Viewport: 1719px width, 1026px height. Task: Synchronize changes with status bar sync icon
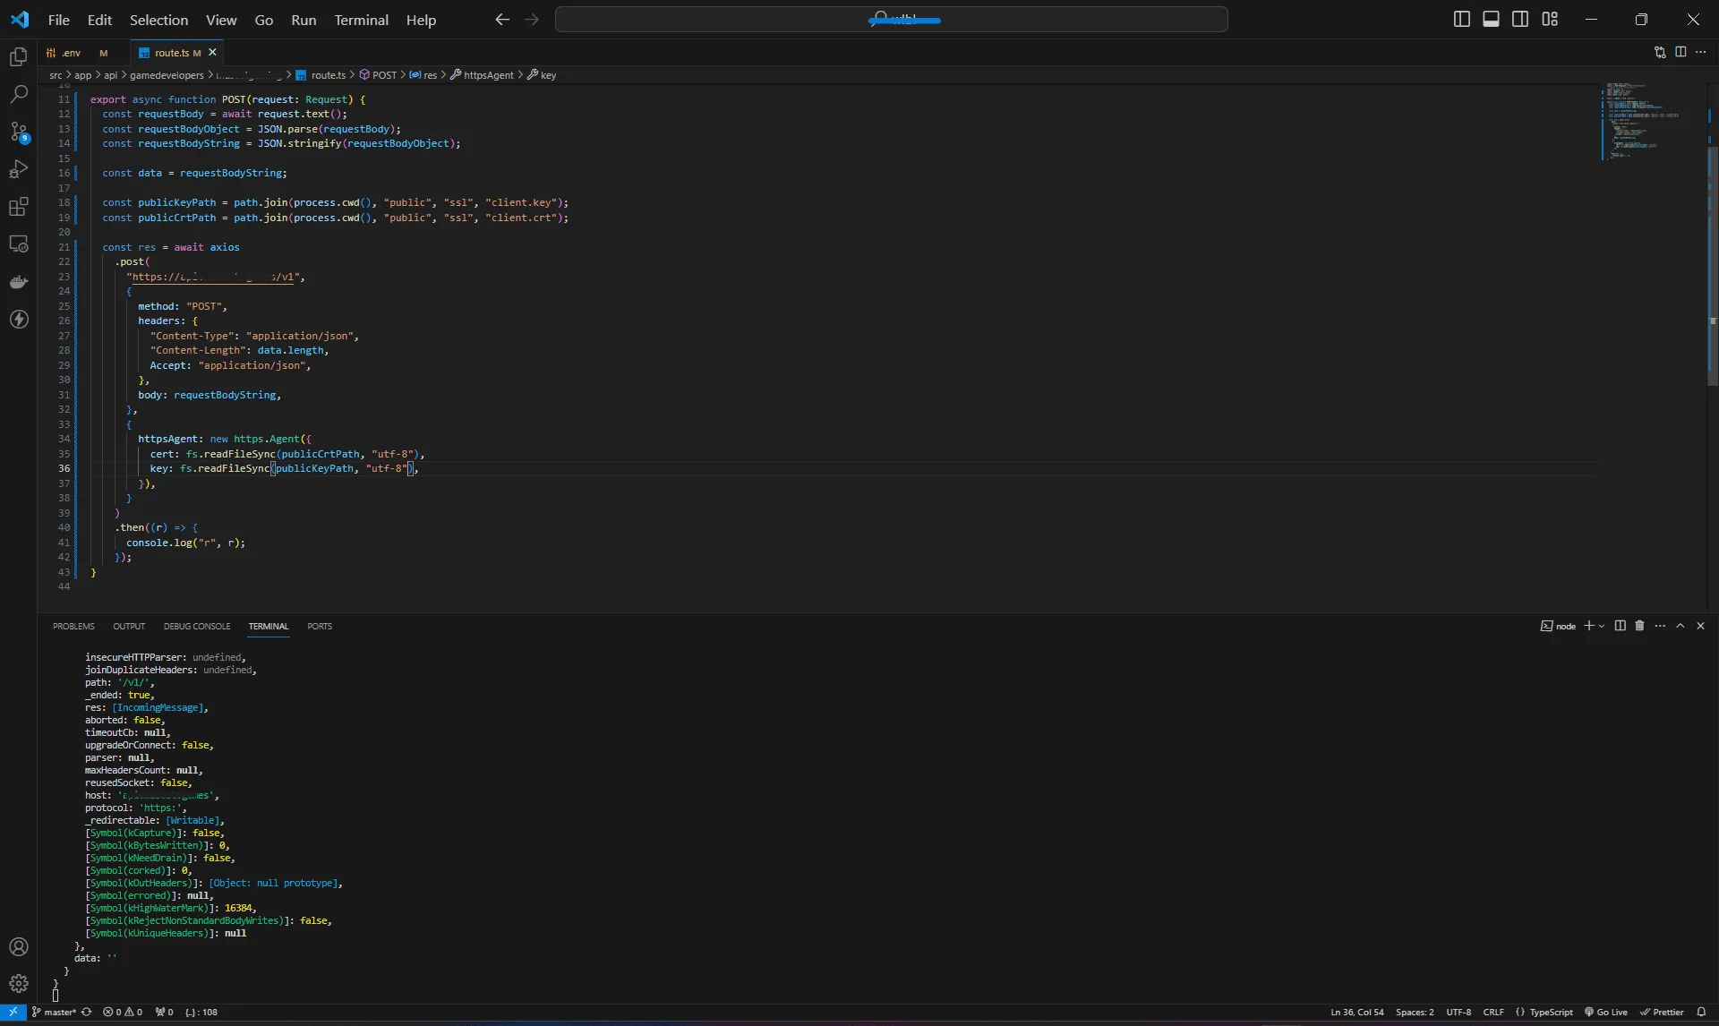pyautogui.click(x=87, y=1013)
